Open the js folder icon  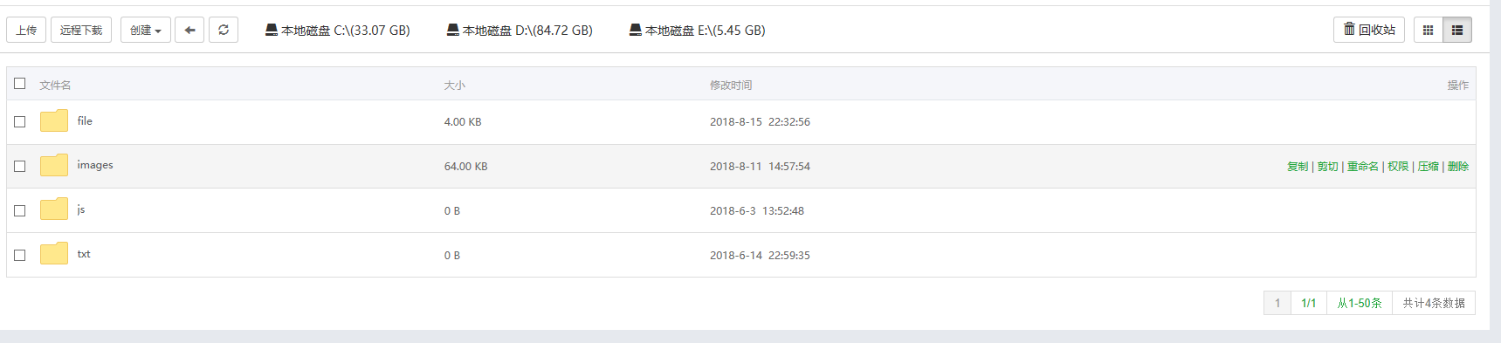point(54,209)
